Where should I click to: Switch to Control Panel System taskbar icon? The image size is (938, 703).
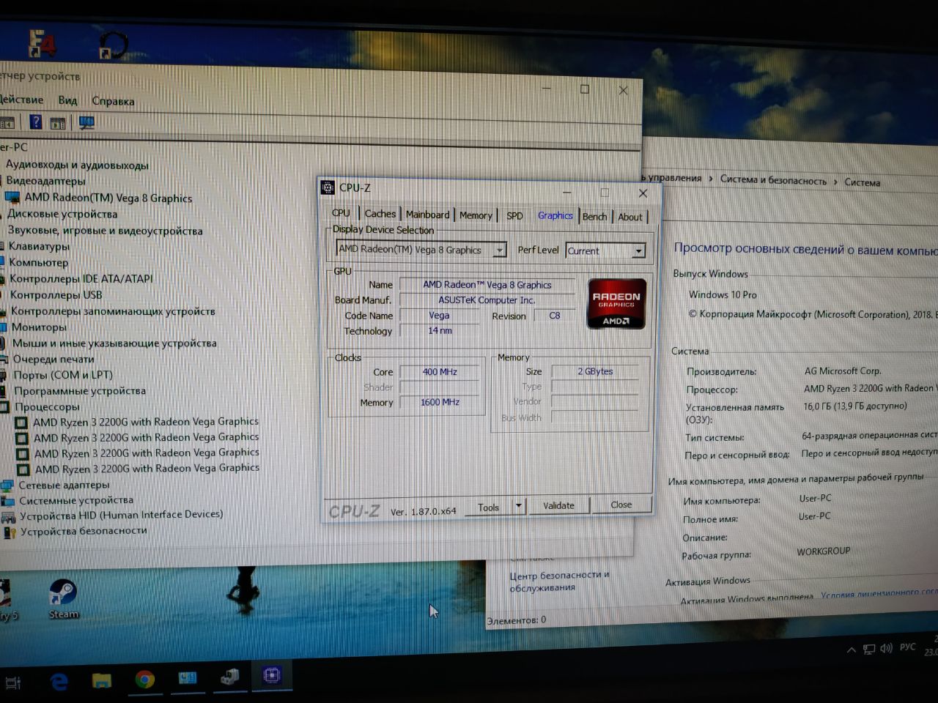coord(188,678)
